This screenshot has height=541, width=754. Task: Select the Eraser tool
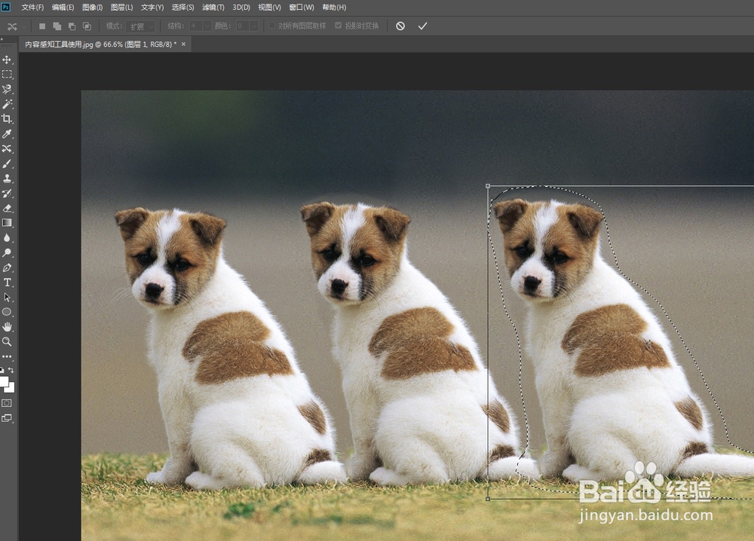coord(7,209)
